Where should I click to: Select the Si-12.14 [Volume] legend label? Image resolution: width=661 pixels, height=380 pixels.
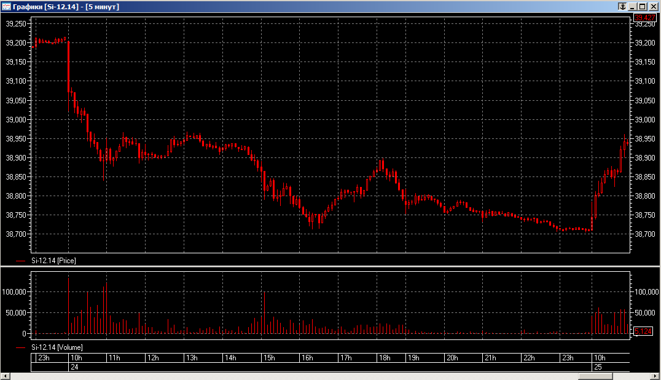click(x=57, y=347)
